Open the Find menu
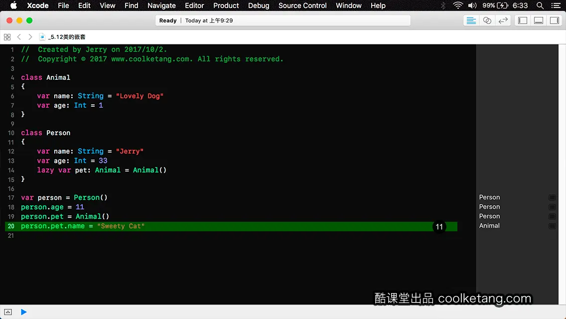 (131, 5)
